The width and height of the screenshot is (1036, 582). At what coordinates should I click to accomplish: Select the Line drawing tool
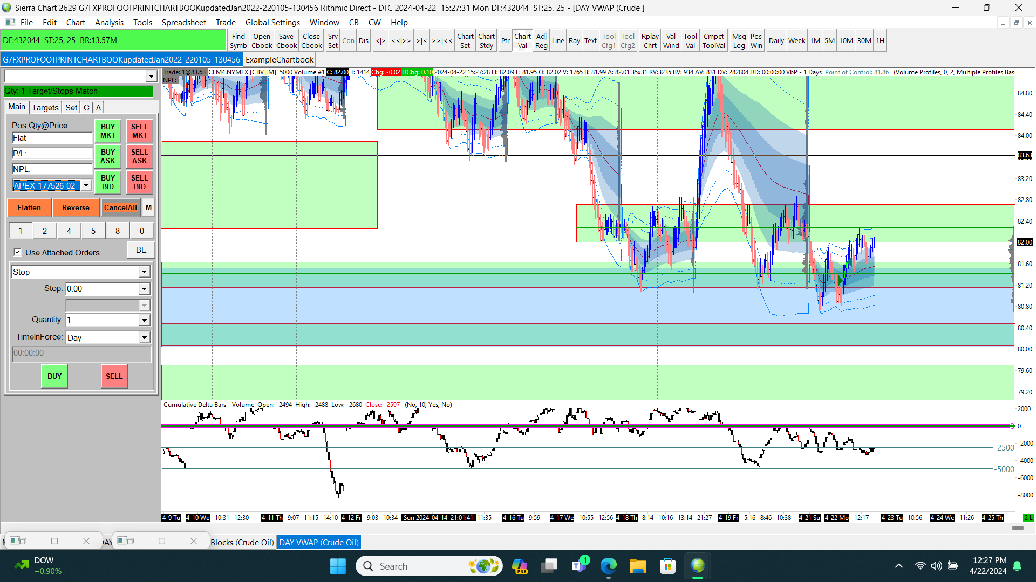tap(557, 41)
